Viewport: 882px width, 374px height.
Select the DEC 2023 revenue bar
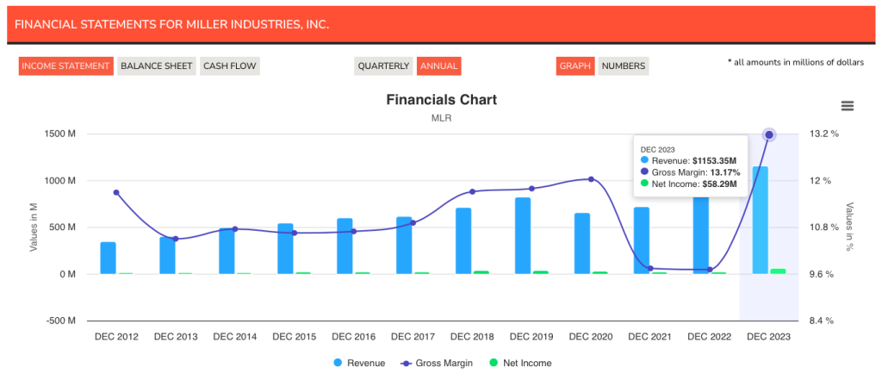point(760,220)
